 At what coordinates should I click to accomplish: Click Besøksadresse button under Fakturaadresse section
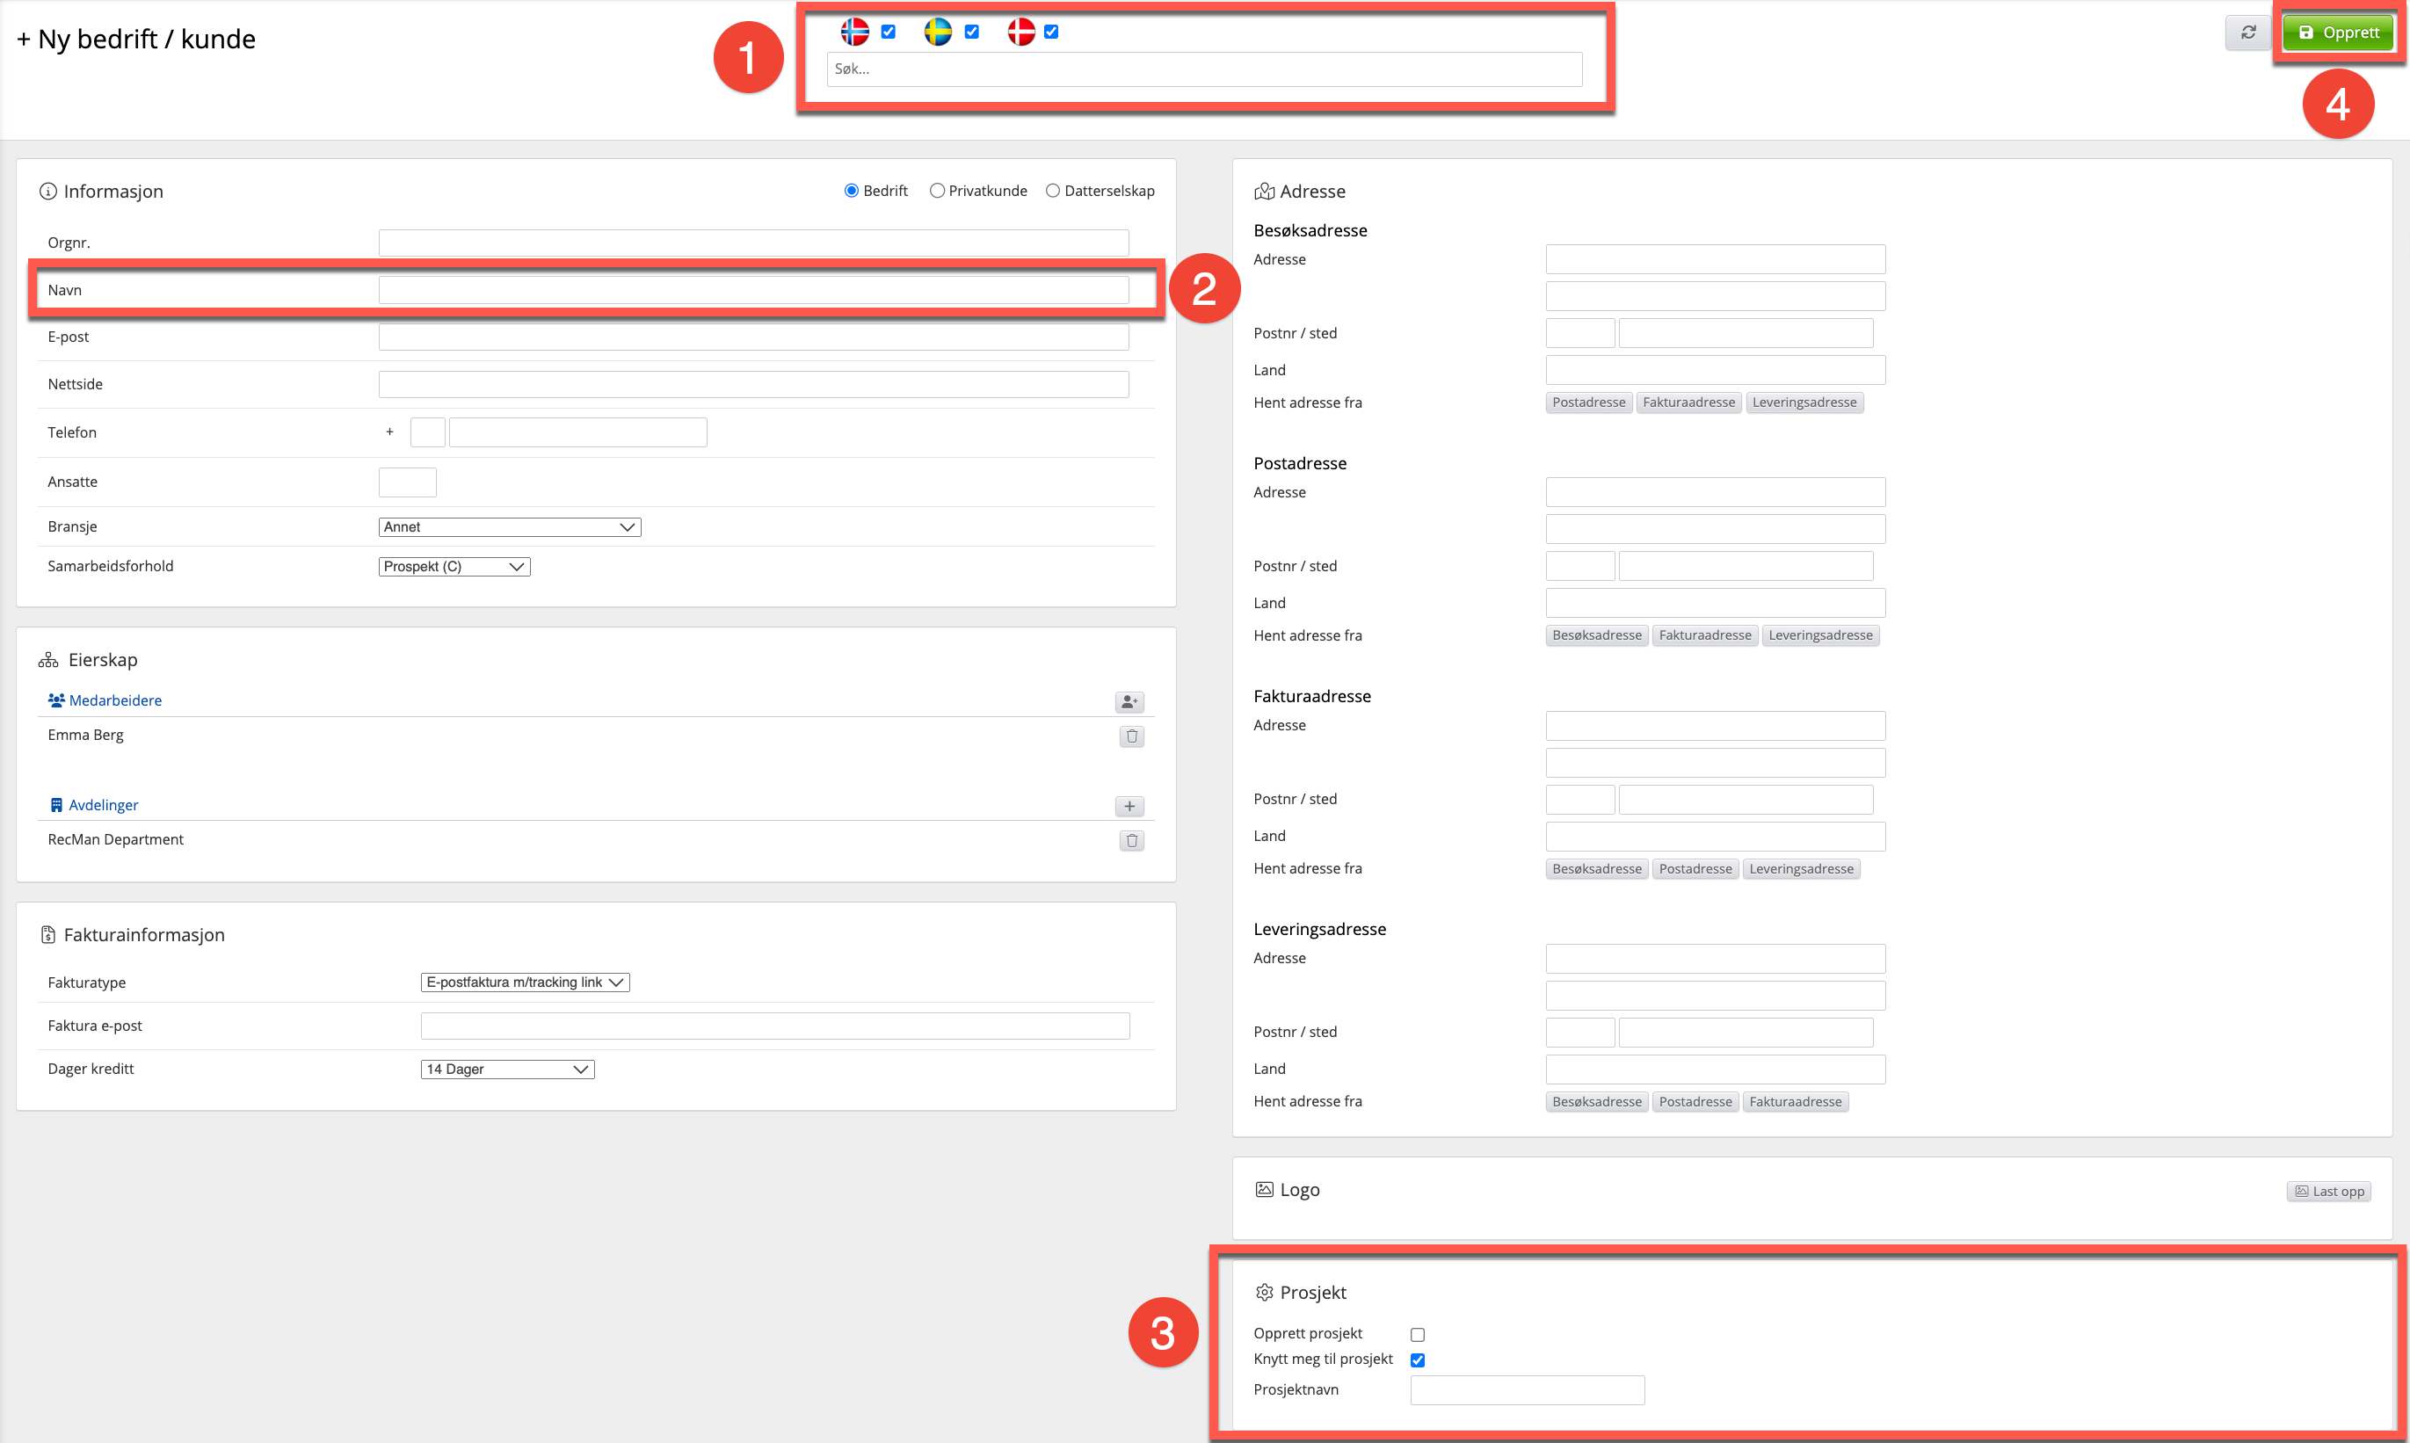1596,869
